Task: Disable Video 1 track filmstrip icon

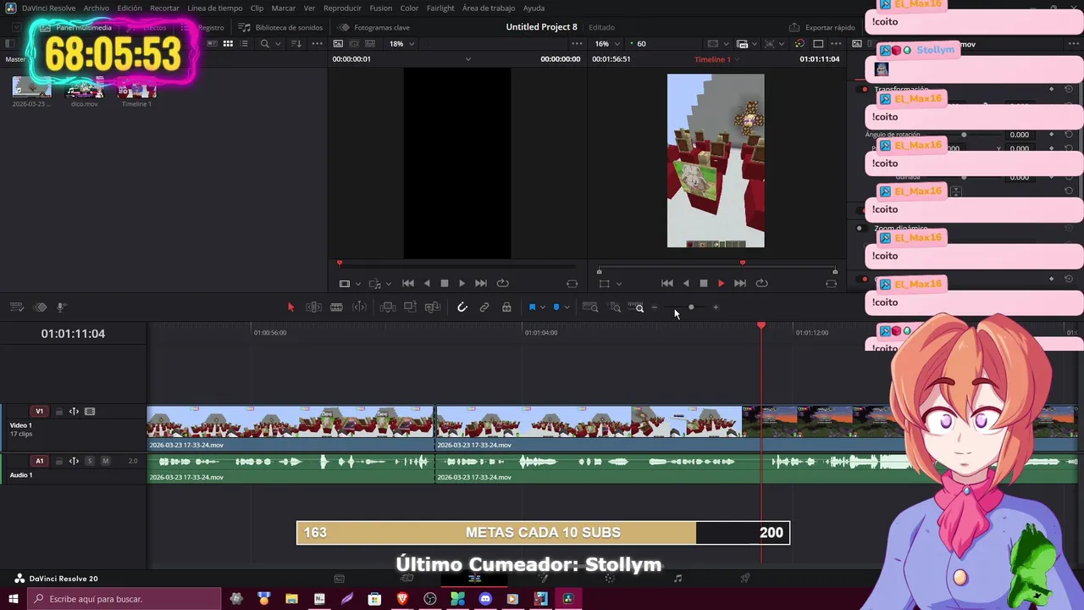Action: (x=90, y=412)
